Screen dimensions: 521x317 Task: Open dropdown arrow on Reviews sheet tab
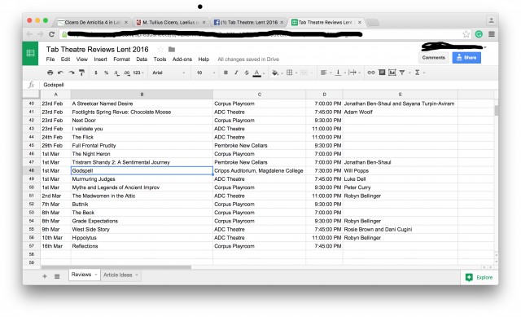pos(96,275)
